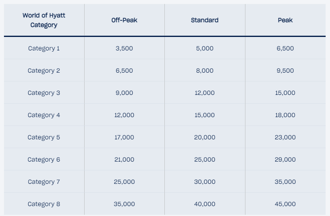Click the Category 8 row label
This screenshot has width=330, height=216.
pyautogui.click(x=44, y=204)
